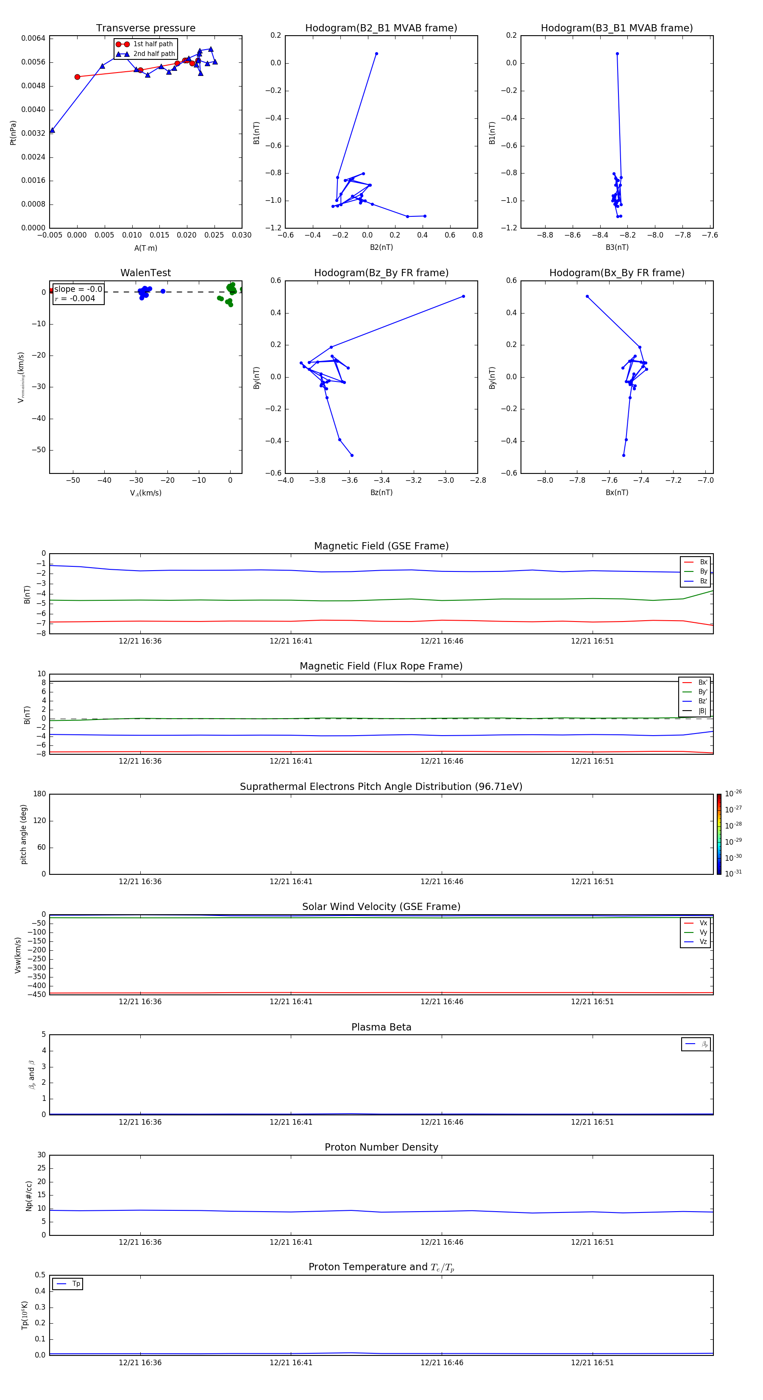The width and height of the screenshot is (763, 1400).
Task: Click the Suprathermal Electrons Pitch Angle Distribution title
Action: (x=381, y=787)
